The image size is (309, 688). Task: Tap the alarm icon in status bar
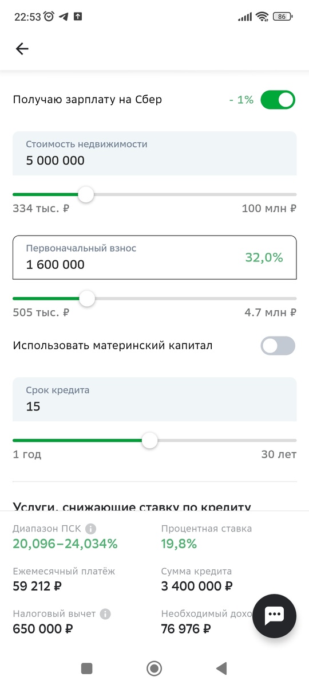point(49,17)
